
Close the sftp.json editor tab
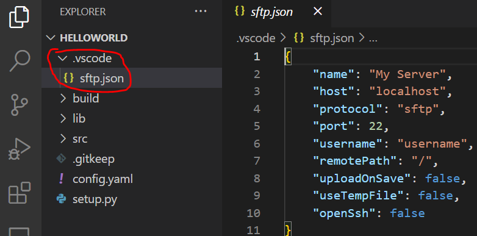317,12
